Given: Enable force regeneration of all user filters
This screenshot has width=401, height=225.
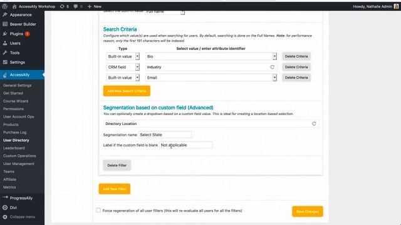Looking at the screenshot, I should [98, 210].
